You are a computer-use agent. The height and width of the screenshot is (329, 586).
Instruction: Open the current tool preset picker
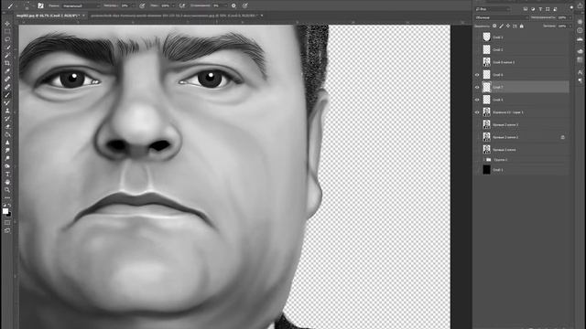coord(11,5)
